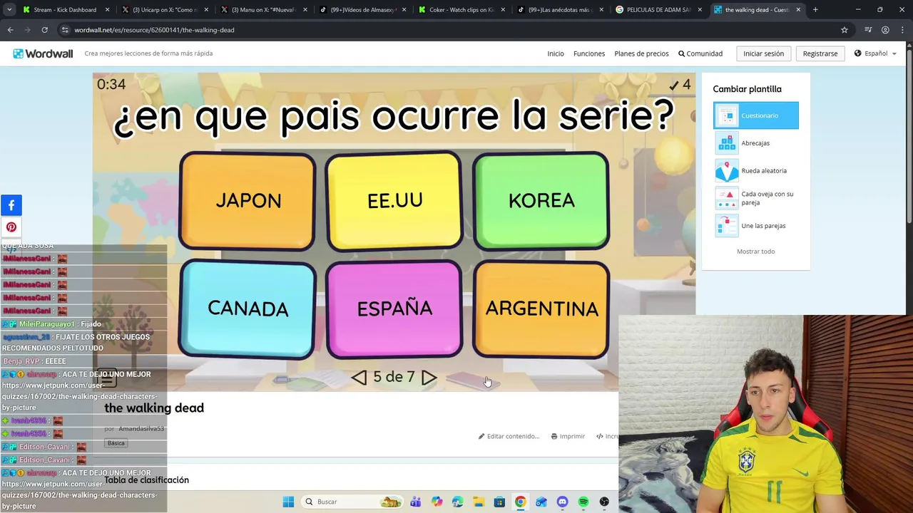The image size is (913, 513).
Task: Open the Windows Start menu
Action: [x=288, y=502]
